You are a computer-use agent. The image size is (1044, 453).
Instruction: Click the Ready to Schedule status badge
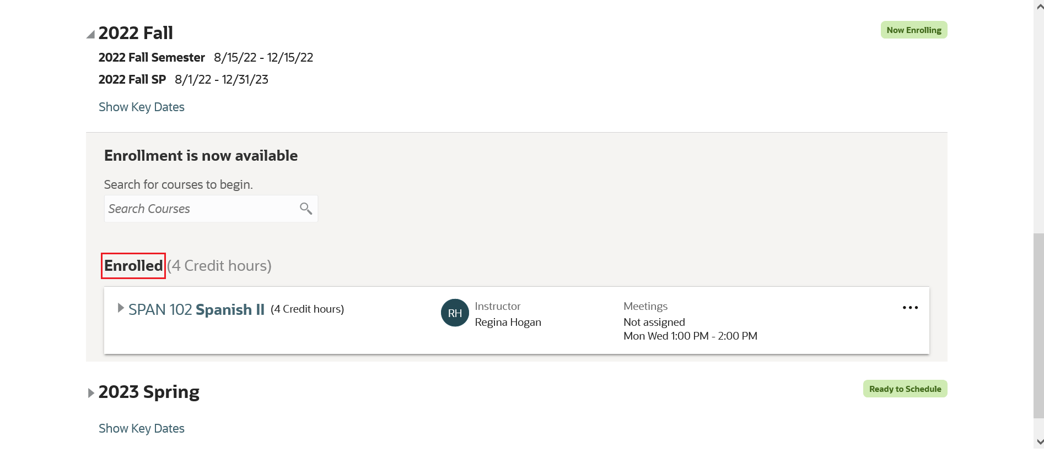coord(905,389)
